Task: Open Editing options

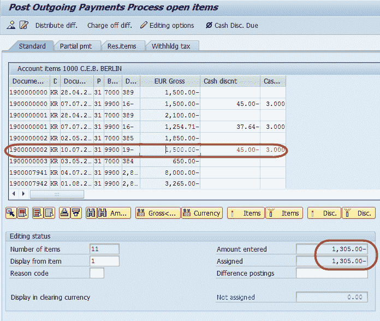Action: (167, 26)
